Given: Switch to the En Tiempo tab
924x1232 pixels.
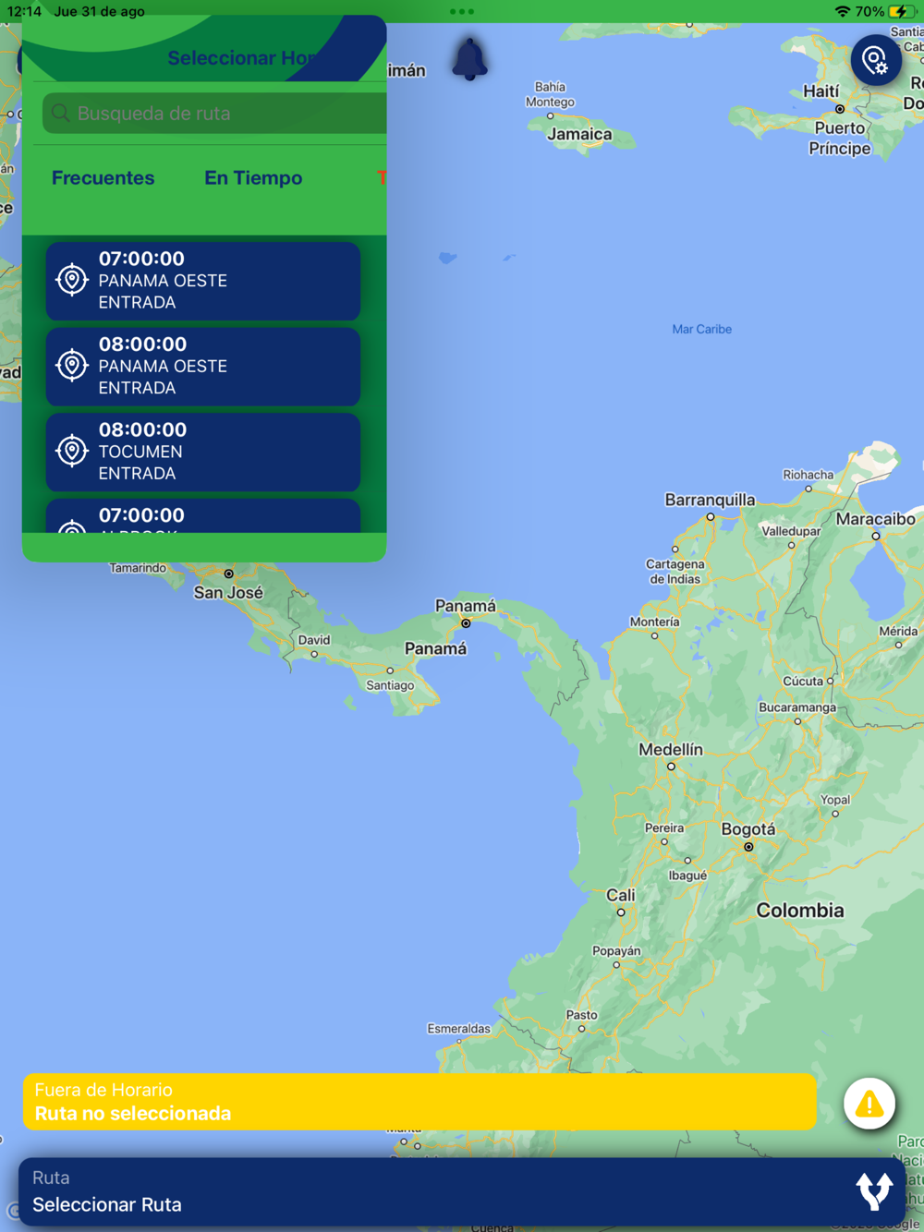Looking at the screenshot, I should (x=253, y=177).
